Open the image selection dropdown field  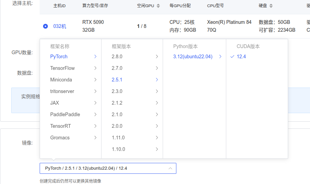108,168
